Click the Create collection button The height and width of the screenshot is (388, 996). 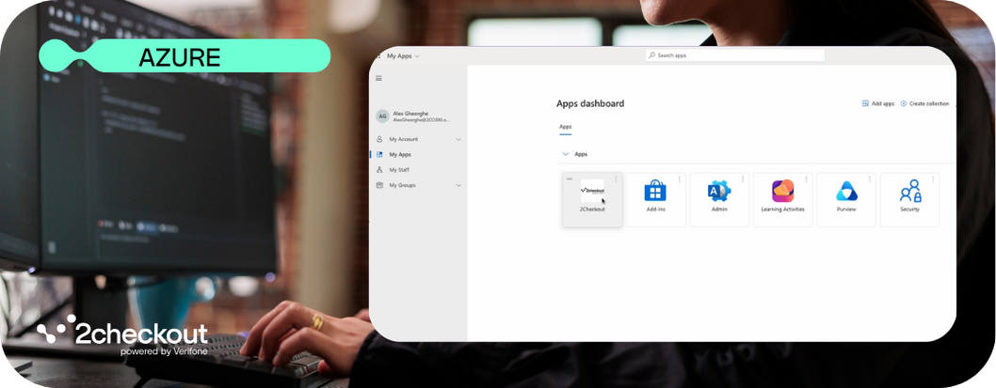(x=924, y=103)
